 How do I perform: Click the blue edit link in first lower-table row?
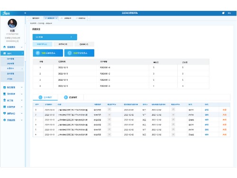click(207, 110)
